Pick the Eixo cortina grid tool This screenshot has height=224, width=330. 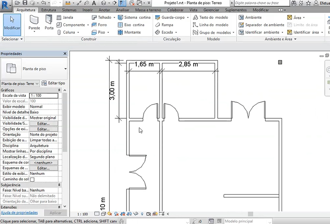[134, 25]
